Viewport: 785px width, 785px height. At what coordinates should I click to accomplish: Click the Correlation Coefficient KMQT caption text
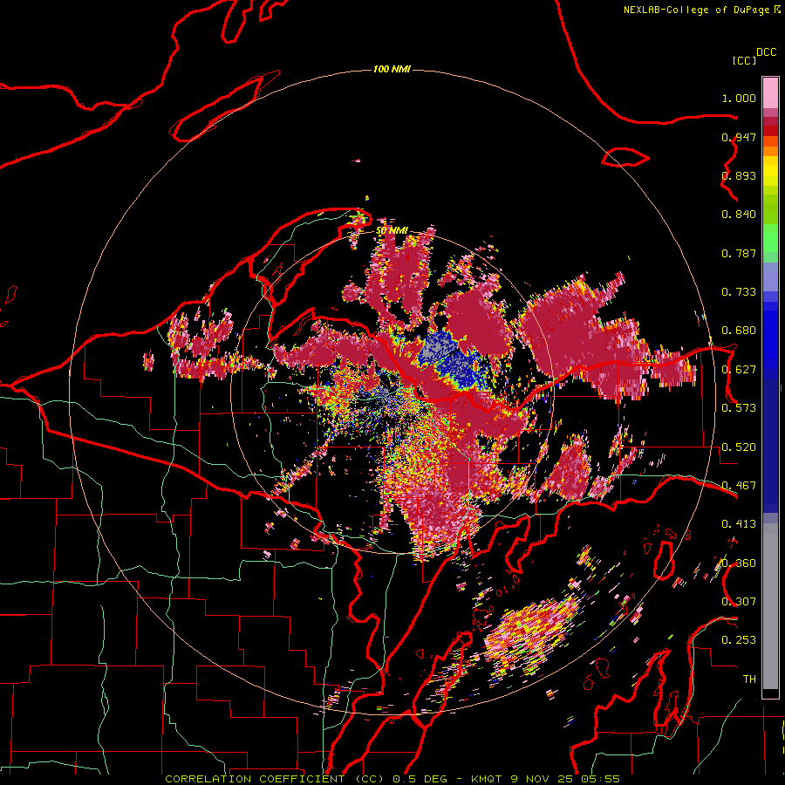(392, 779)
